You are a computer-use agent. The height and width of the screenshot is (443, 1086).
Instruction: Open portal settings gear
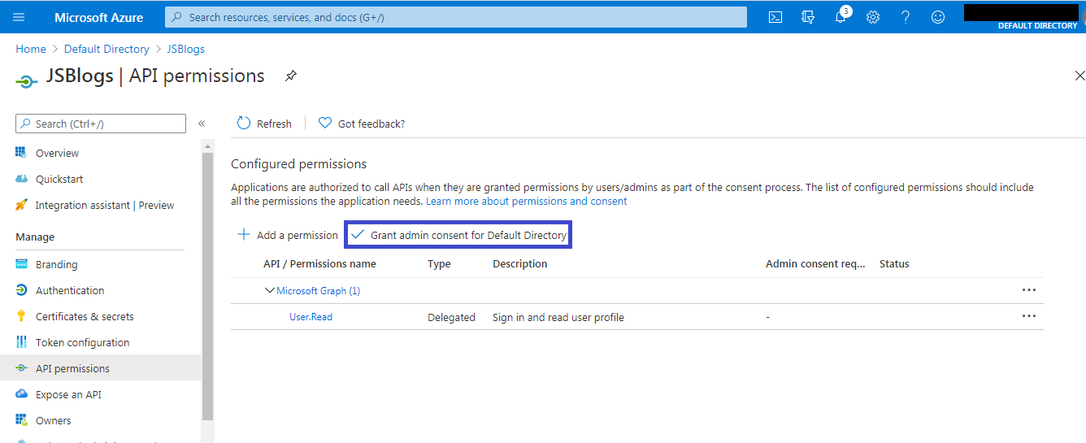pyautogui.click(x=873, y=17)
